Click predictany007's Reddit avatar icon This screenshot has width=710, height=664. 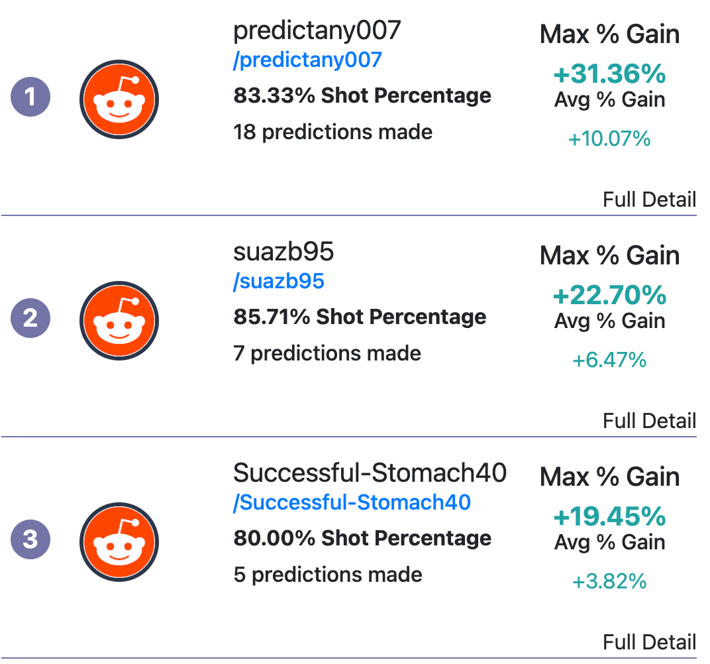pos(119,99)
